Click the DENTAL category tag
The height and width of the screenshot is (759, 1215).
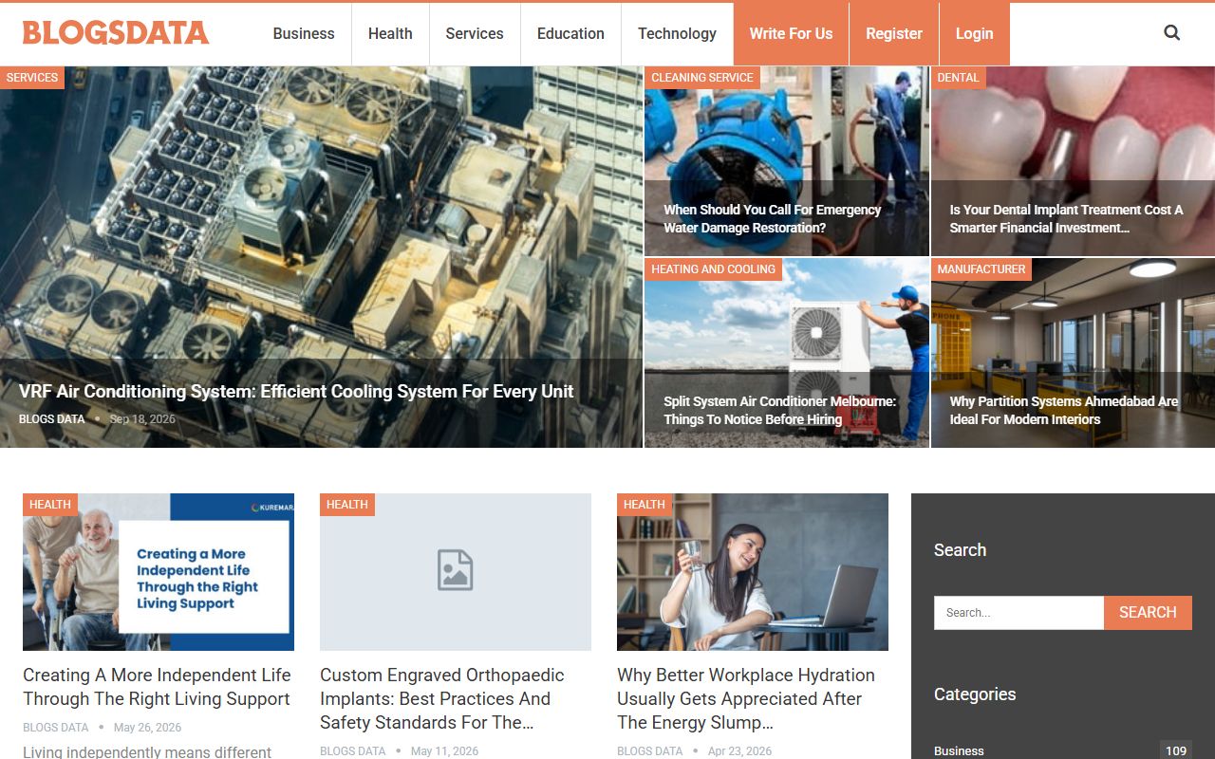[x=958, y=78]
